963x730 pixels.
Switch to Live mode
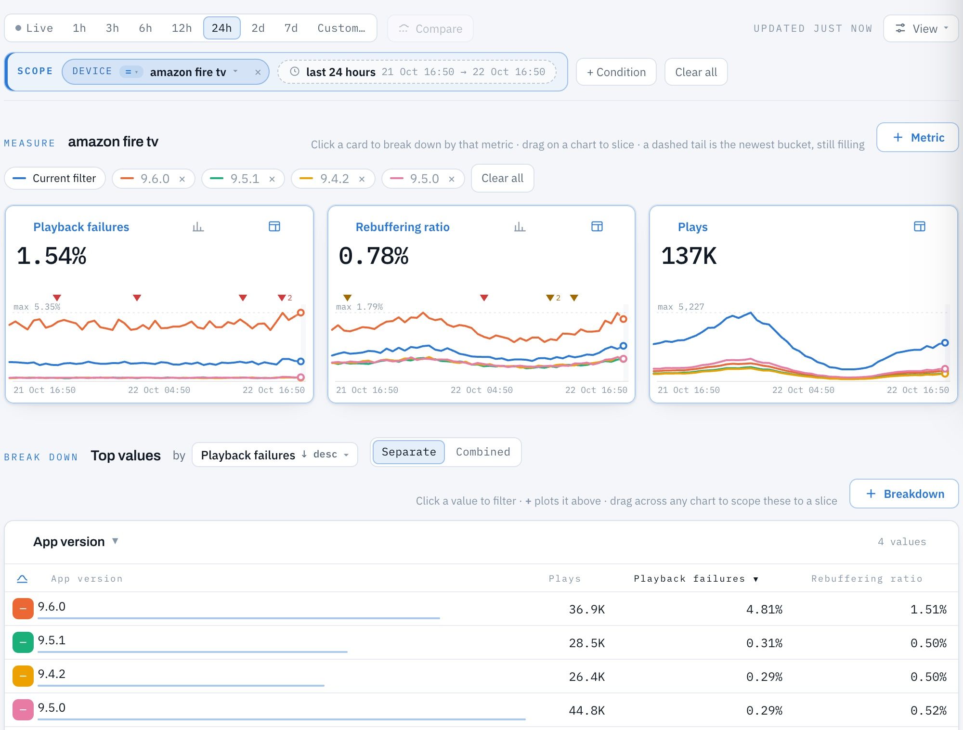34,28
